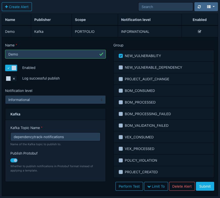
Task: Disable the Enabled switch
Action: coord(11,68)
